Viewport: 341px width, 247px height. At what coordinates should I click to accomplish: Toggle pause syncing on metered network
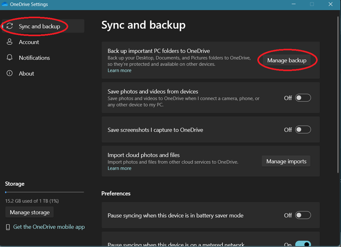pyautogui.click(x=303, y=244)
